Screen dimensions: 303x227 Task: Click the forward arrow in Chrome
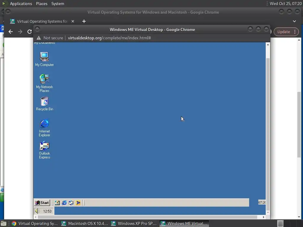coord(20,32)
